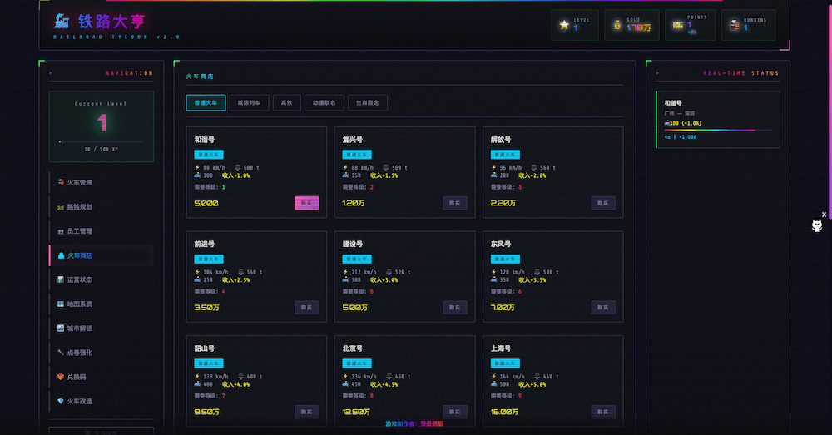Image resolution: width=832 pixels, height=435 pixels.
Task: Click the operation status (运营状态) chart icon
Action: [x=61, y=279]
